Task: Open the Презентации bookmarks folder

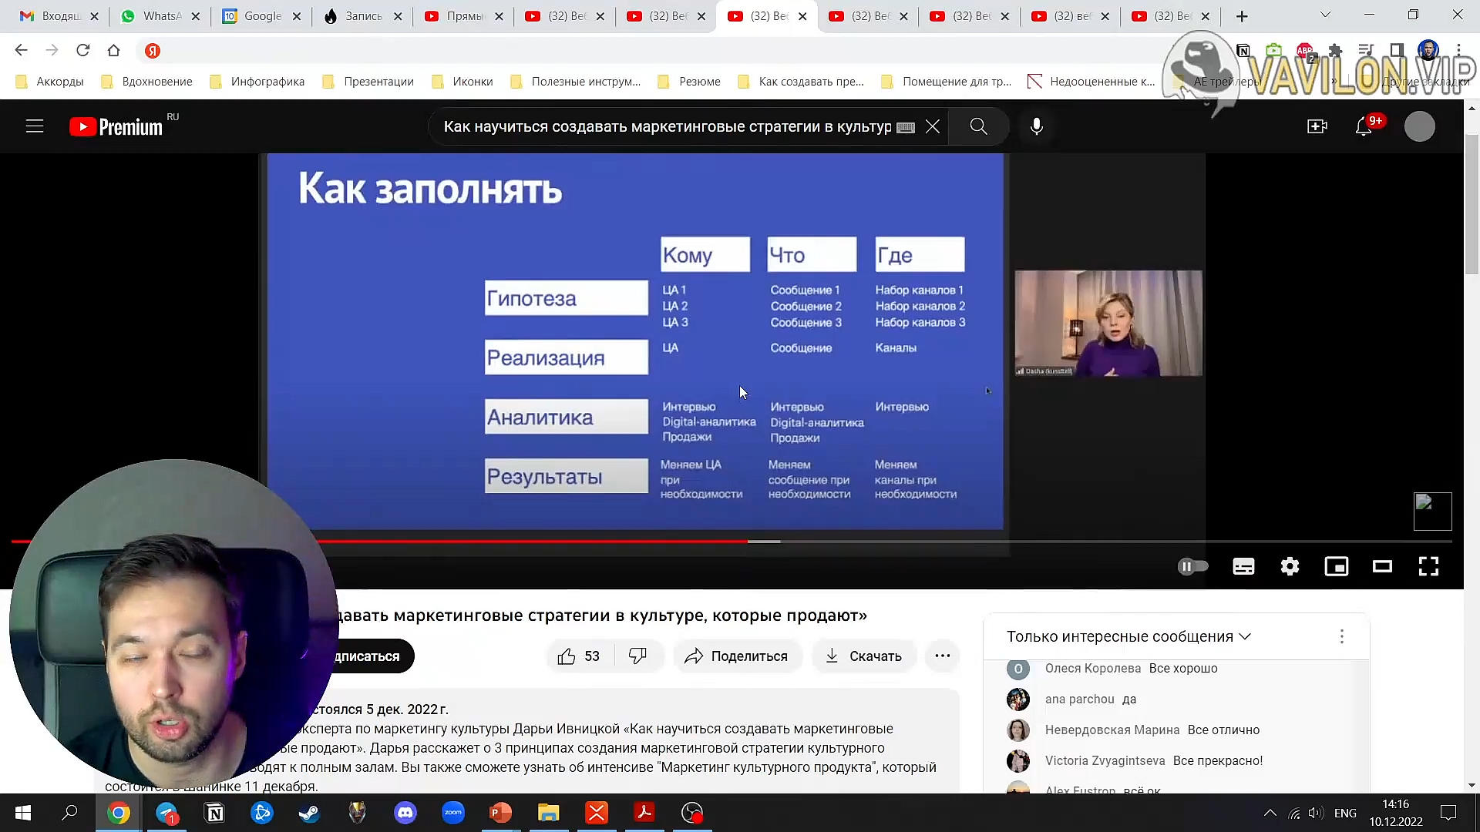Action: pos(368,82)
